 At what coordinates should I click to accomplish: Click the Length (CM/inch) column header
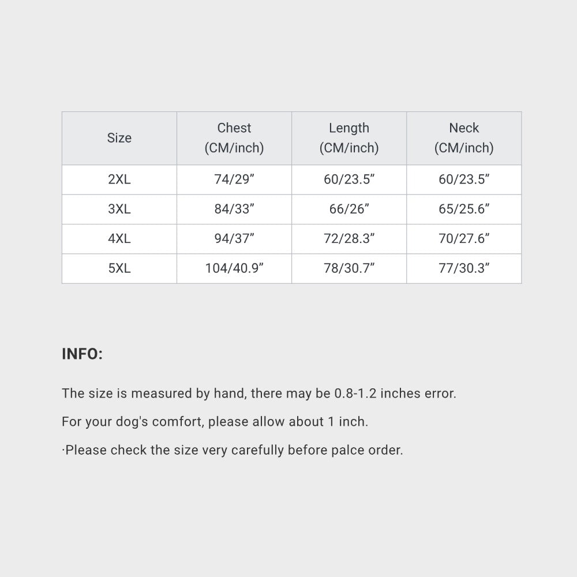pos(349,138)
